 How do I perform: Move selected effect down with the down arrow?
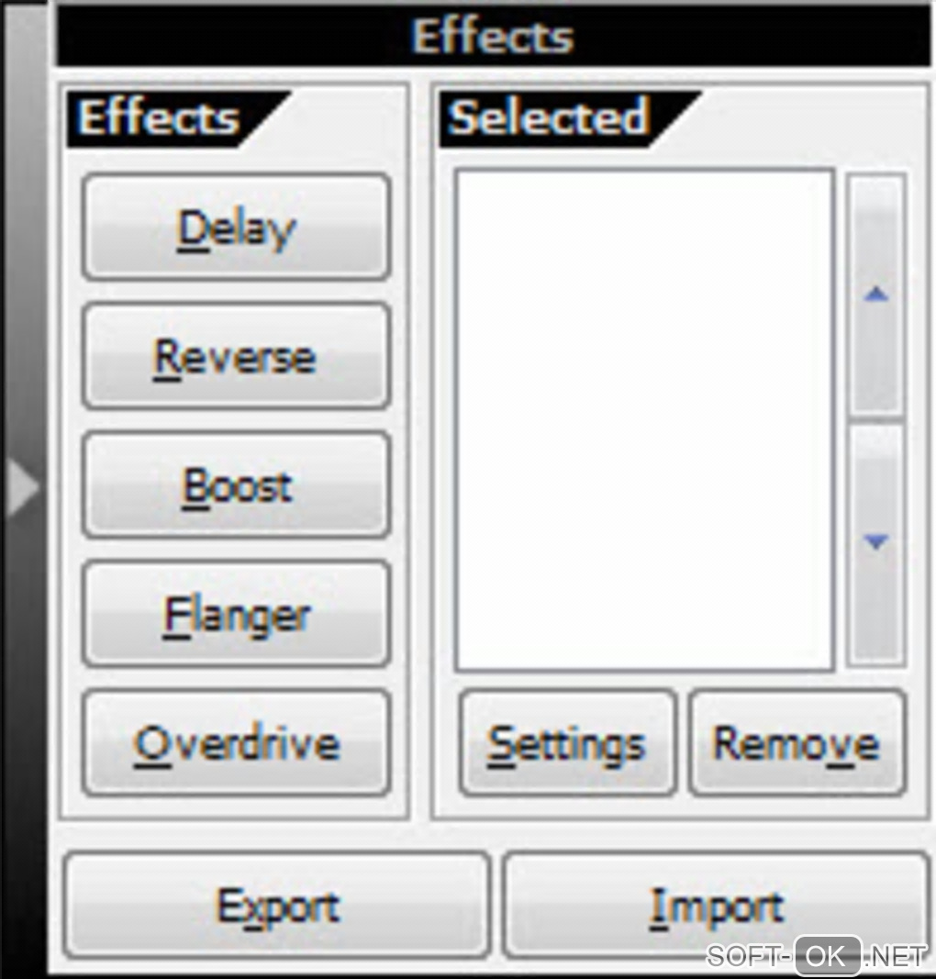(x=875, y=542)
